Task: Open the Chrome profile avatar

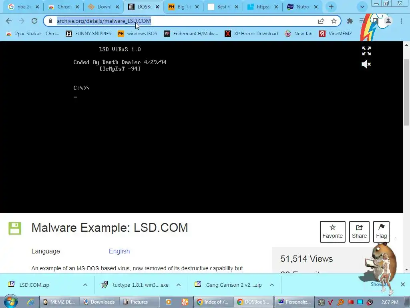Action: click(388, 21)
